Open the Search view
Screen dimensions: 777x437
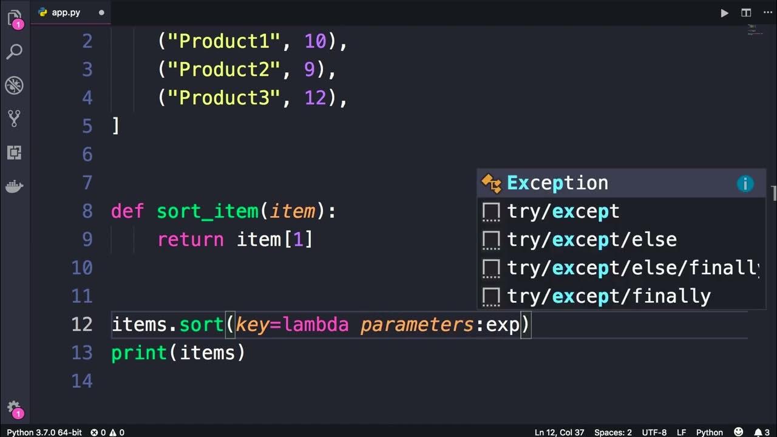tap(14, 52)
